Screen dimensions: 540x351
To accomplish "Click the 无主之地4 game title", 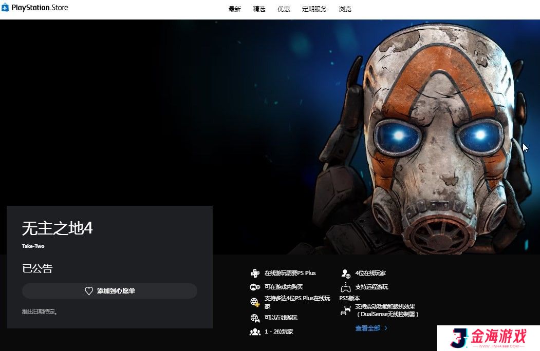I will [x=58, y=228].
